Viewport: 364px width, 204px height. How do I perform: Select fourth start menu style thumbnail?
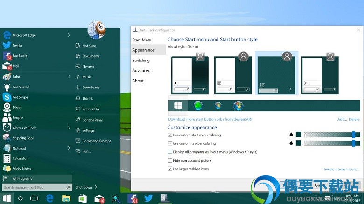click(320, 73)
